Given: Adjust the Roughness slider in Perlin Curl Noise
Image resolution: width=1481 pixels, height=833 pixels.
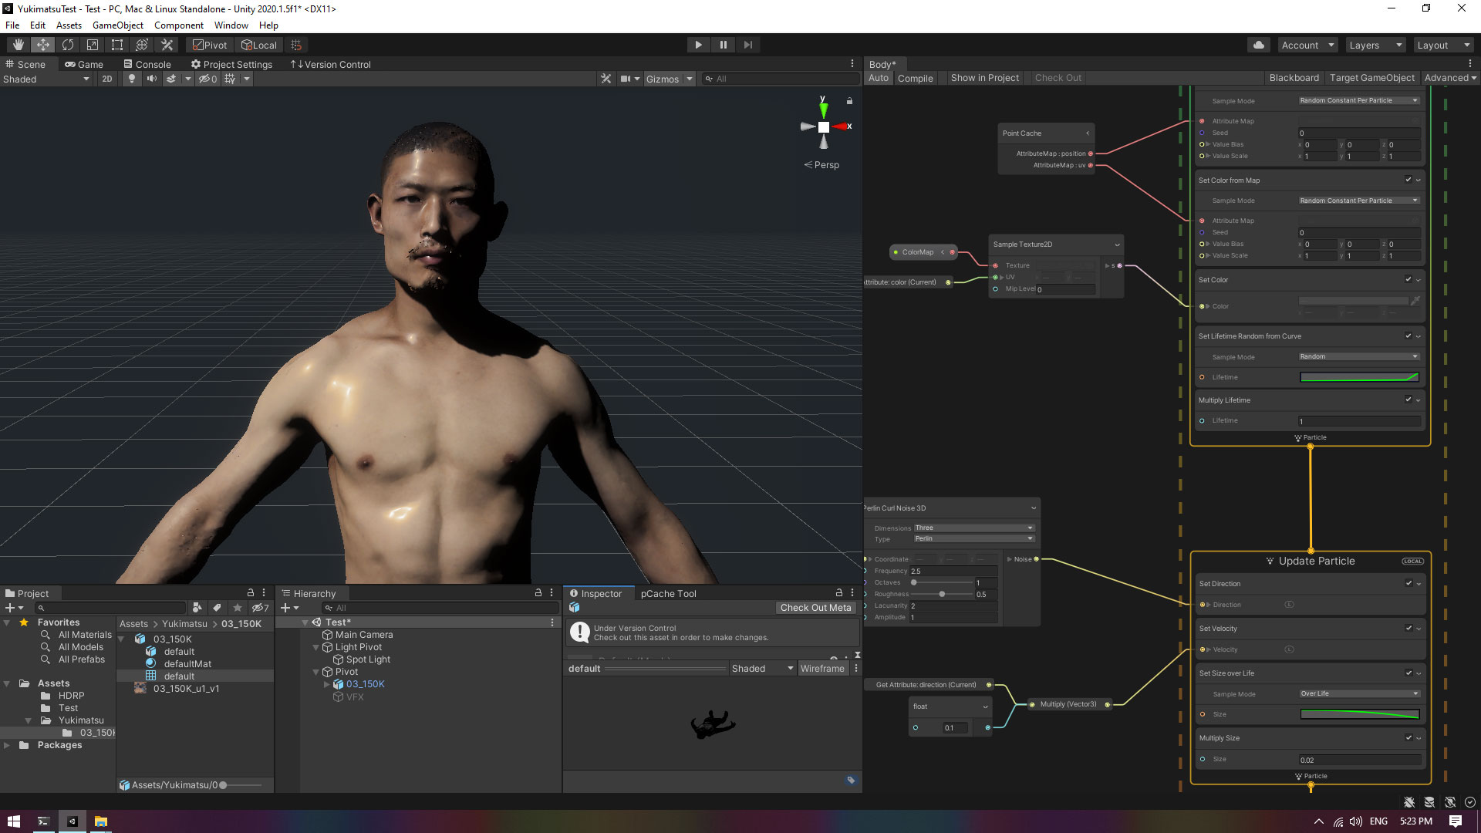Looking at the screenshot, I should click(x=942, y=594).
